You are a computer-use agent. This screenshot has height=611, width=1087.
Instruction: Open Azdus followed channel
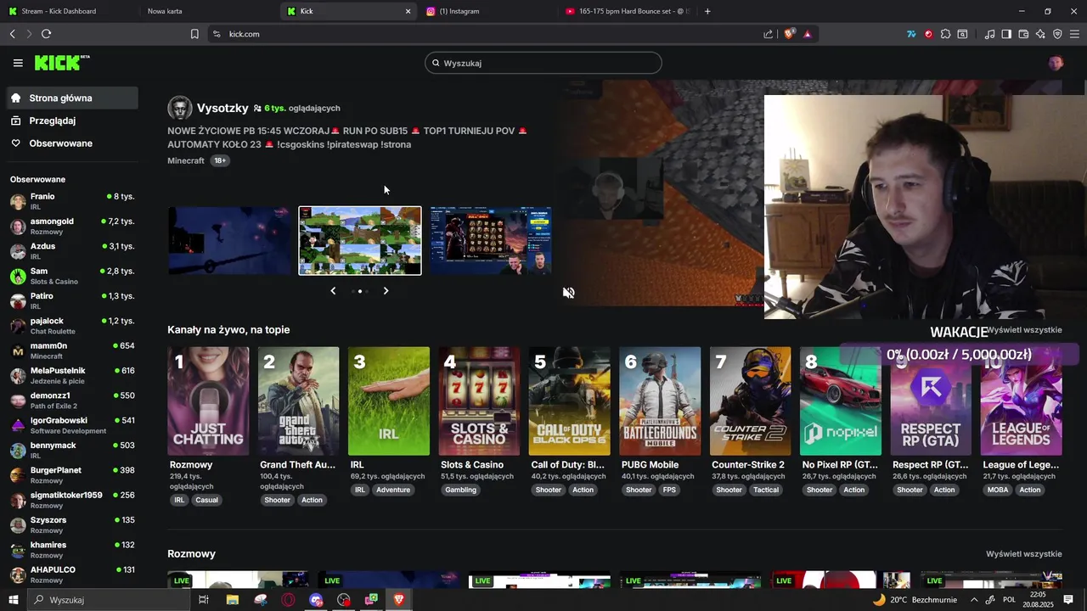click(x=72, y=251)
